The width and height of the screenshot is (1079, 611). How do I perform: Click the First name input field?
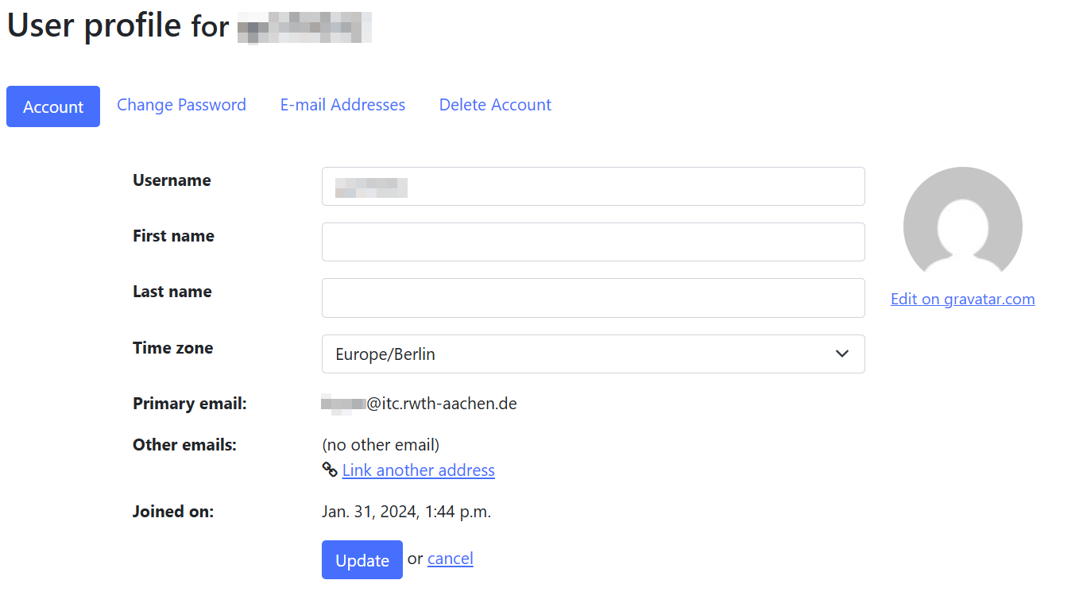pos(593,242)
